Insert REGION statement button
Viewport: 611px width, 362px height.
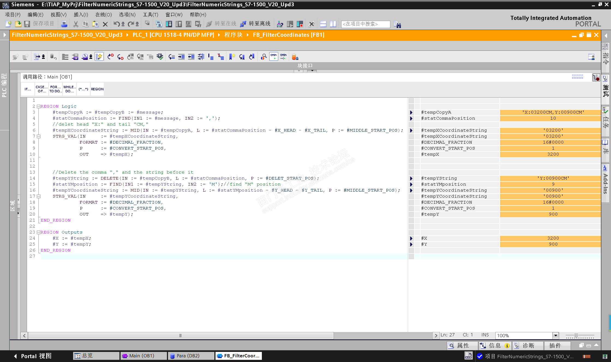(x=97, y=89)
